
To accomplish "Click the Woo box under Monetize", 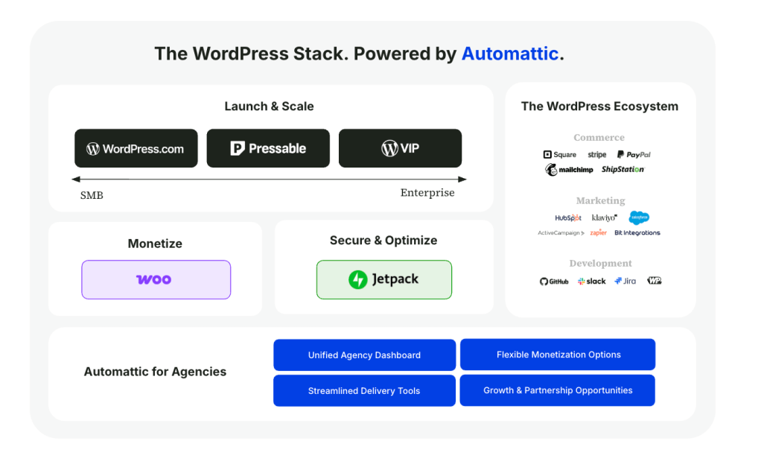I will (x=156, y=279).
